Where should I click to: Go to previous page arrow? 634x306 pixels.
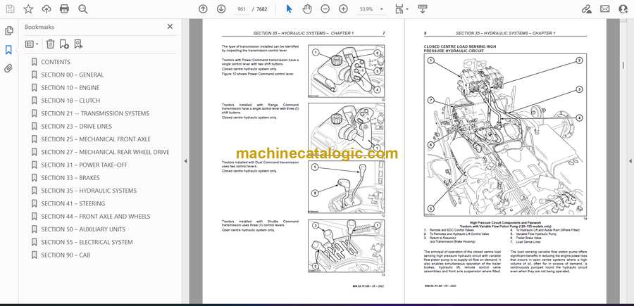coord(203,9)
